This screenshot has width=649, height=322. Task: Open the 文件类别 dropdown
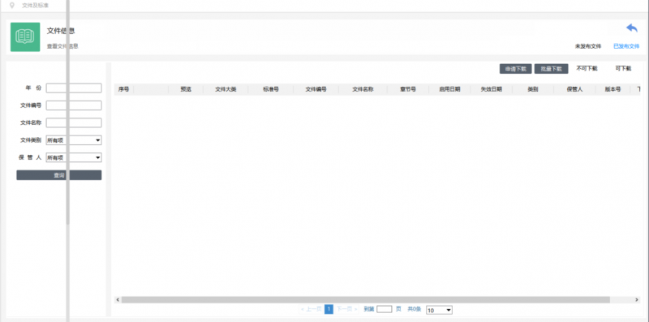(74, 140)
